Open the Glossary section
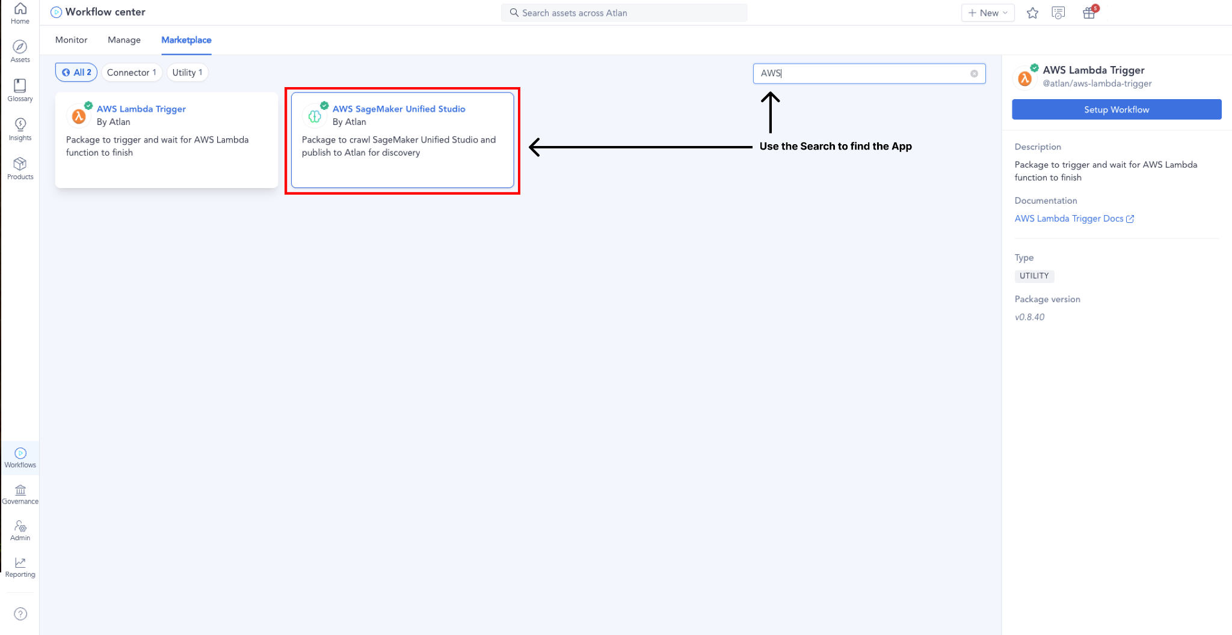The width and height of the screenshot is (1232, 635). point(20,90)
